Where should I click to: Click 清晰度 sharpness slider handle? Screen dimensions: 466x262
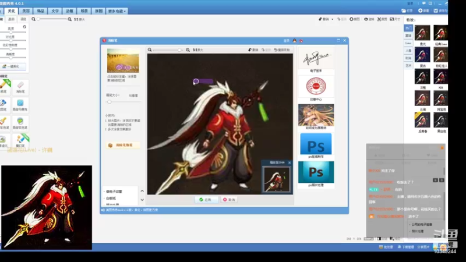coord(10,58)
